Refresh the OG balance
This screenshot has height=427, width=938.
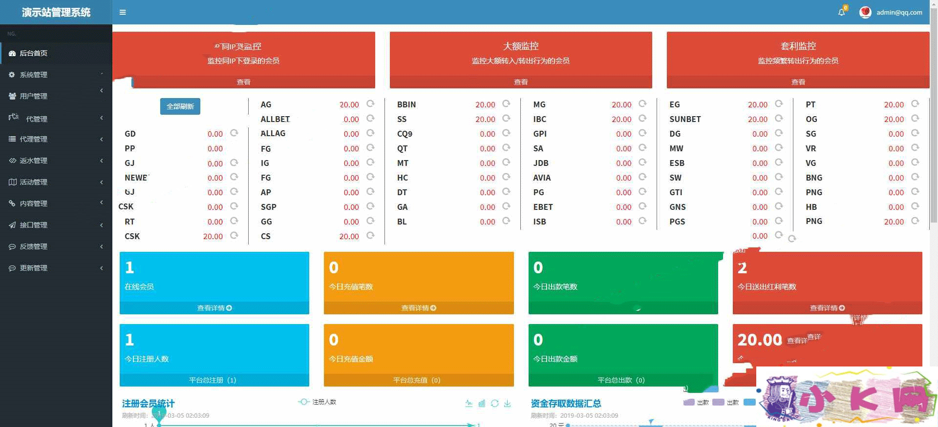click(915, 119)
